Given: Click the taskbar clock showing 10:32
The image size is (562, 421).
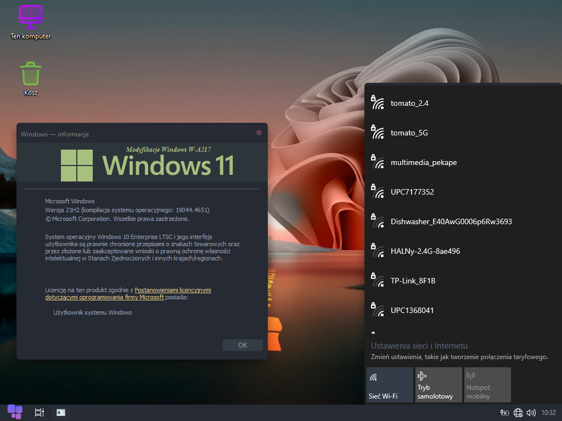Looking at the screenshot, I should pos(548,413).
